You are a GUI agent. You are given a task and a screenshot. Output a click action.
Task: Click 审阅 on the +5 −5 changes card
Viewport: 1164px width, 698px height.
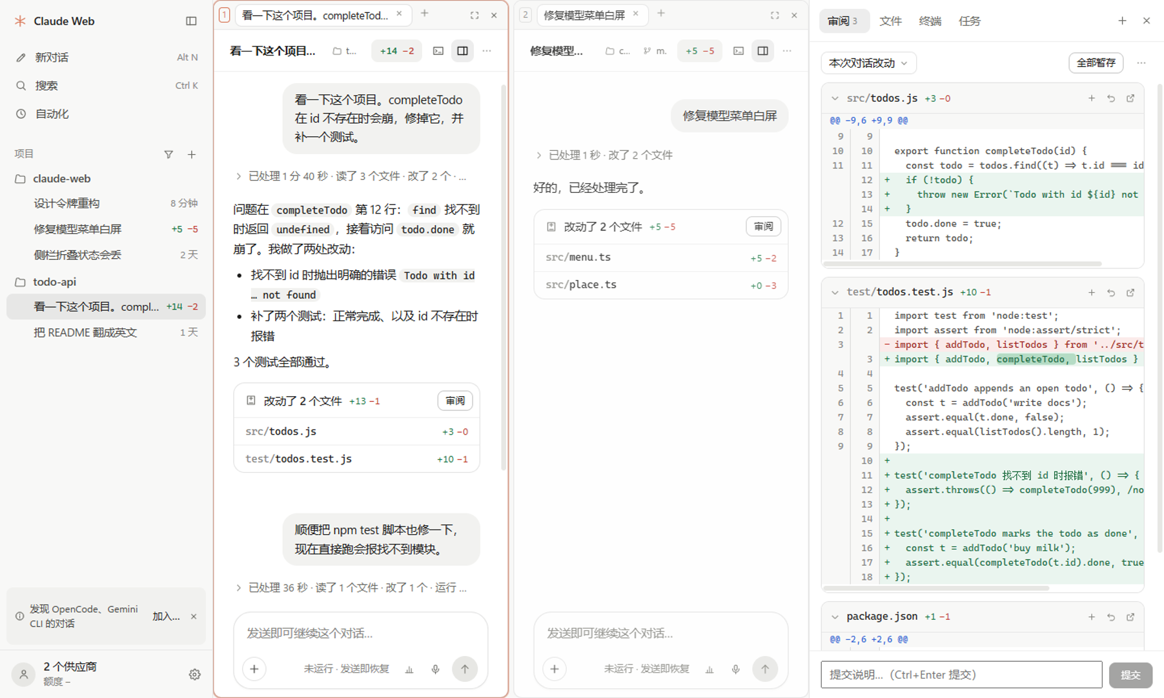tap(763, 226)
